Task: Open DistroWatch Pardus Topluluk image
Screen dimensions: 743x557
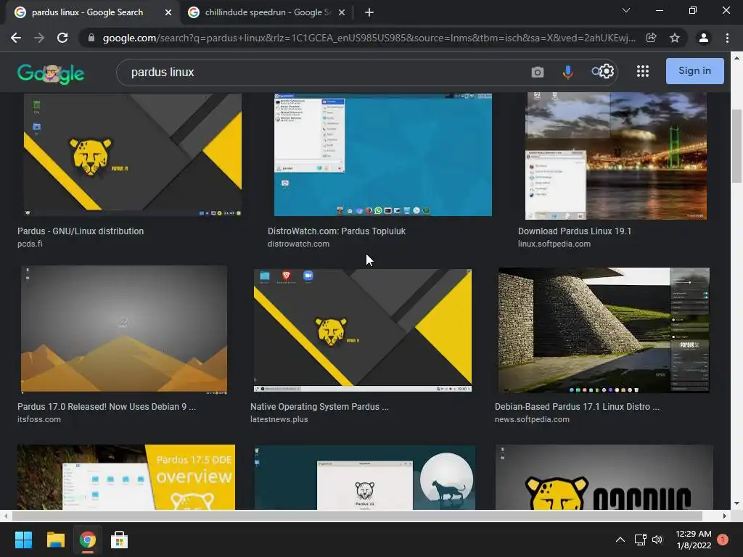Action: click(x=383, y=154)
